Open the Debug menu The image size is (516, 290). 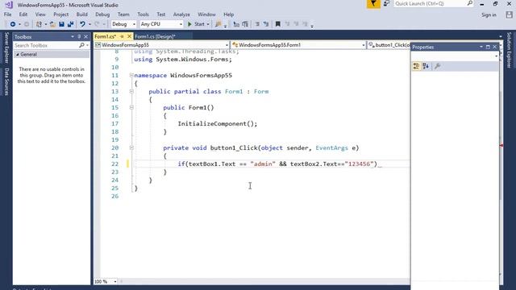102,14
